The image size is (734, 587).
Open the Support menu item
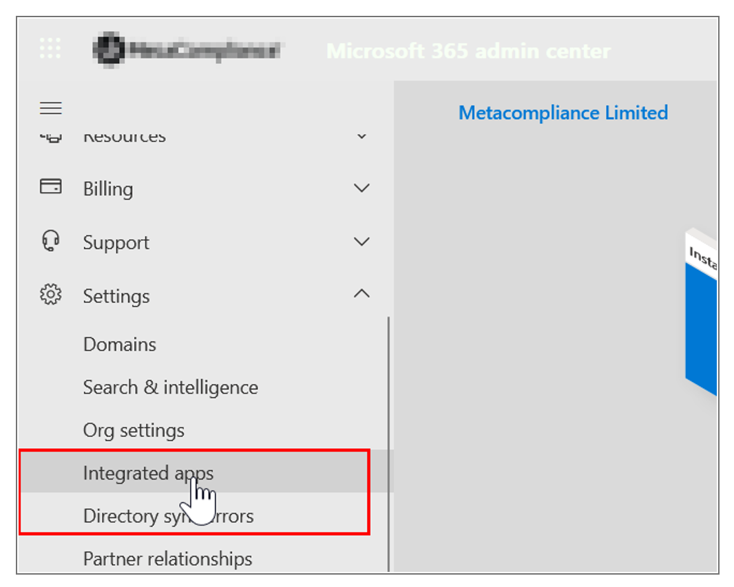point(116,243)
